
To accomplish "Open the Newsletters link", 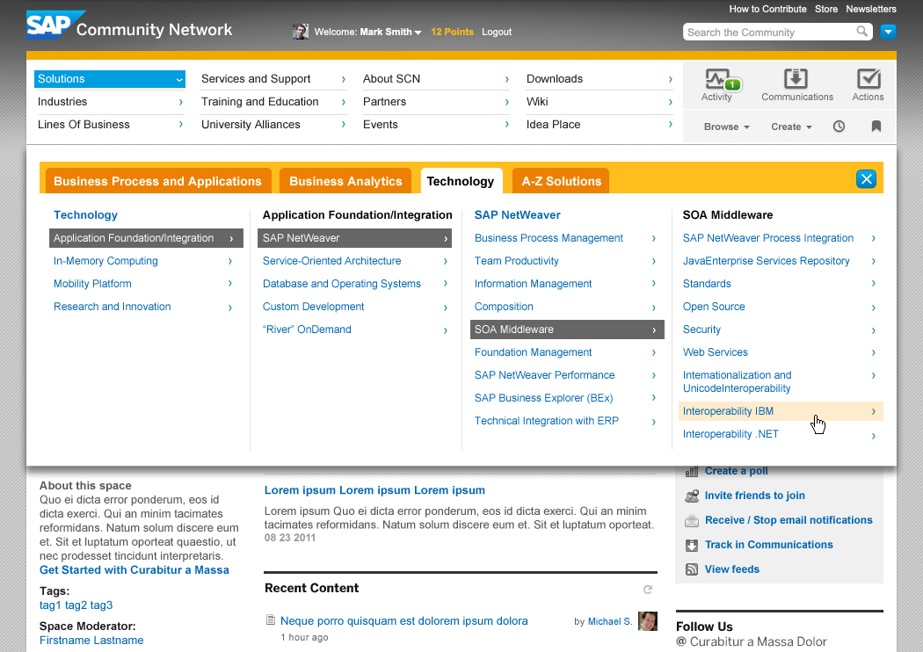I will tap(871, 9).
